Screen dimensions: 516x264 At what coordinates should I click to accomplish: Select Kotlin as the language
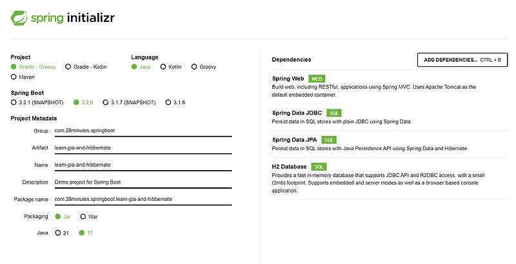[x=163, y=67]
